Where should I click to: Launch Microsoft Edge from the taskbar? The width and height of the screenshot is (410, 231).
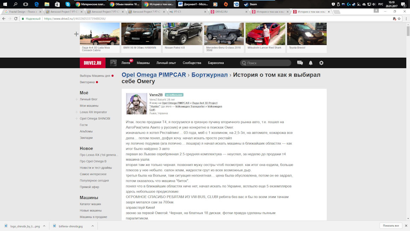click(x=36, y=4)
